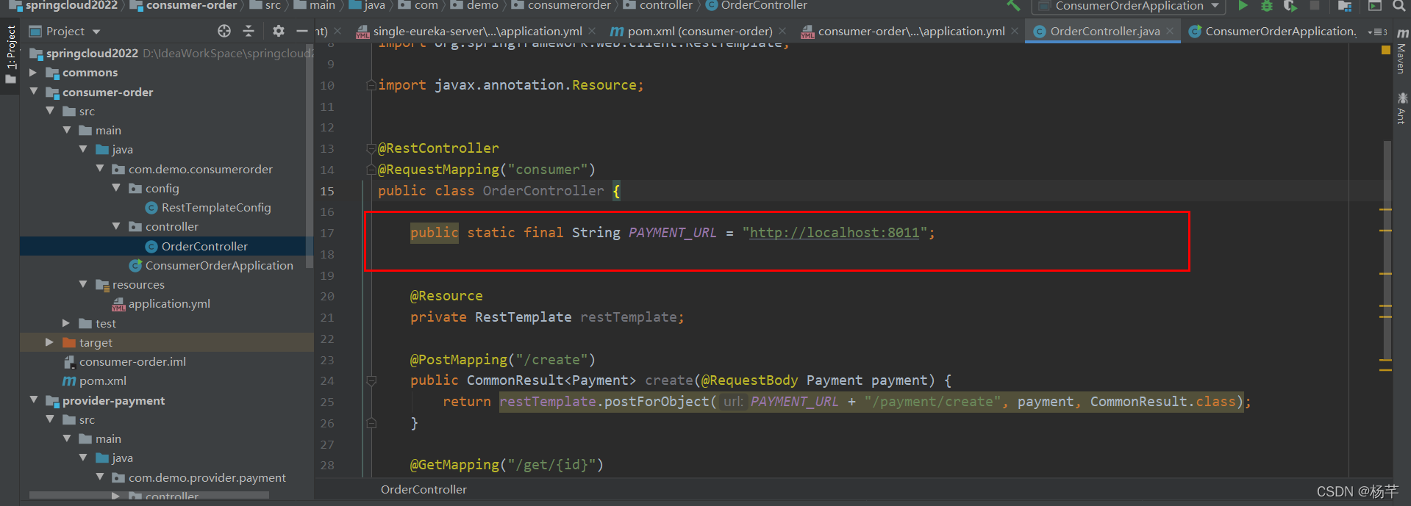Run with coverage using the shield icon
This screenshot has width=1411, height=506.
point(1290,6)
